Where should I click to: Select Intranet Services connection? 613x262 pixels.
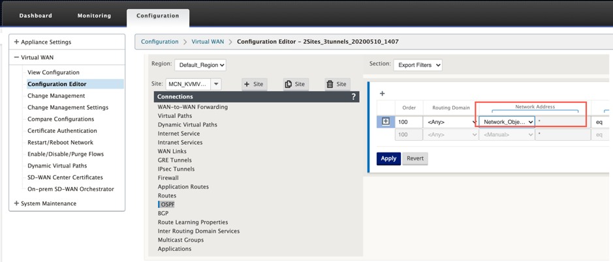pos(180,143)
